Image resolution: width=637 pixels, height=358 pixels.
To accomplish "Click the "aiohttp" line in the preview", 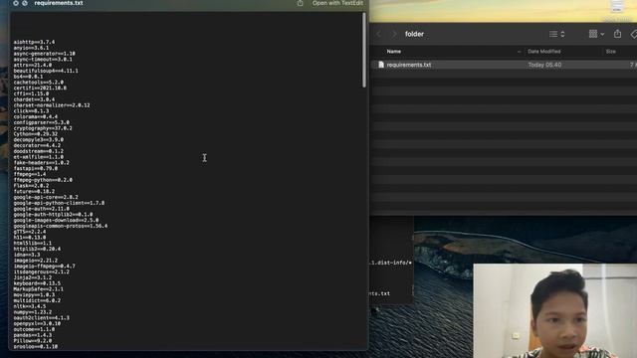I will 34,42.
